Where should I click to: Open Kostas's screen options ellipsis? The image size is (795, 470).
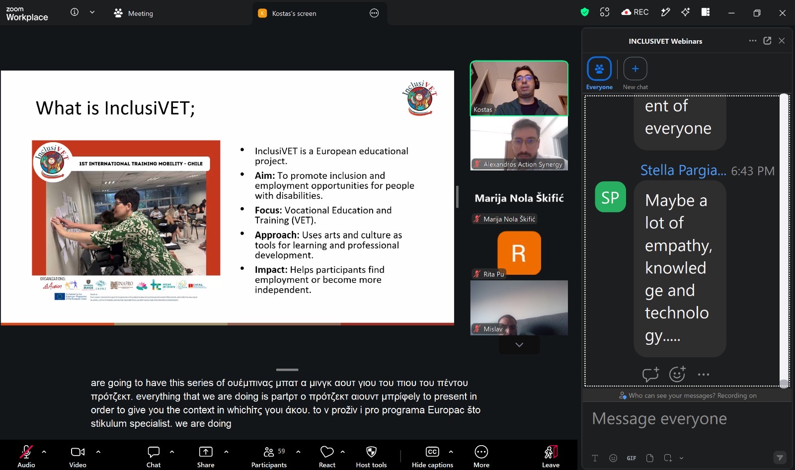click(x=374, y=13)
